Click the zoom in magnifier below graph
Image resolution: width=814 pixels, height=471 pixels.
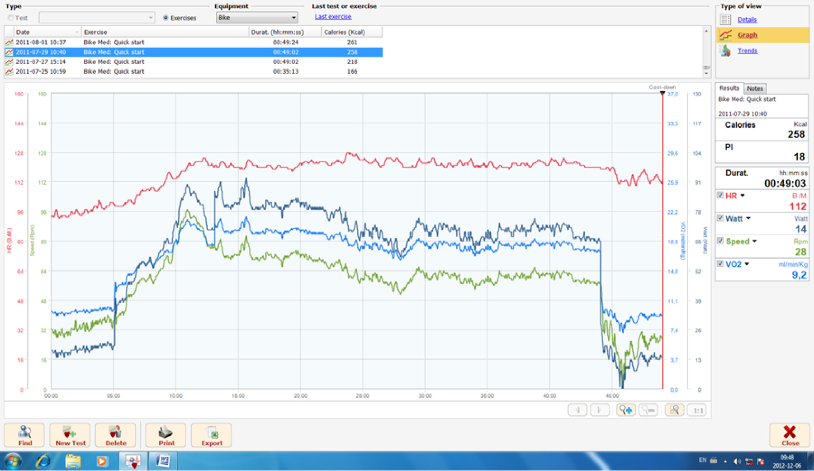click(625, 410)
